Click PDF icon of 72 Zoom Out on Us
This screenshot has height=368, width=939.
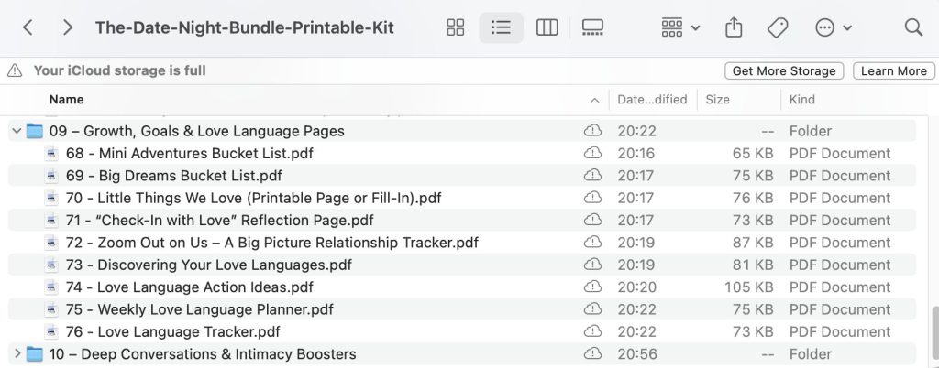tap(51, 243)
